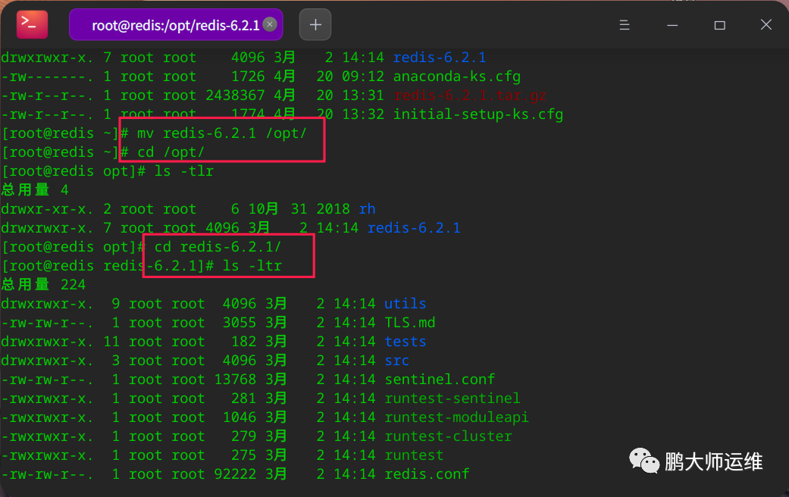
Task: Click the src directory name
Action: (396, 360)
